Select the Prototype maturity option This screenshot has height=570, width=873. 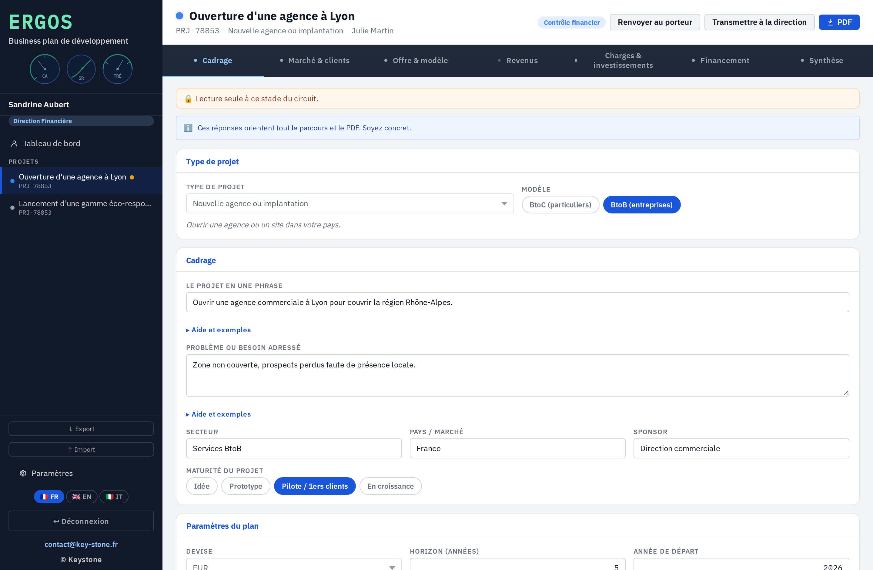[x=246, y=486]
